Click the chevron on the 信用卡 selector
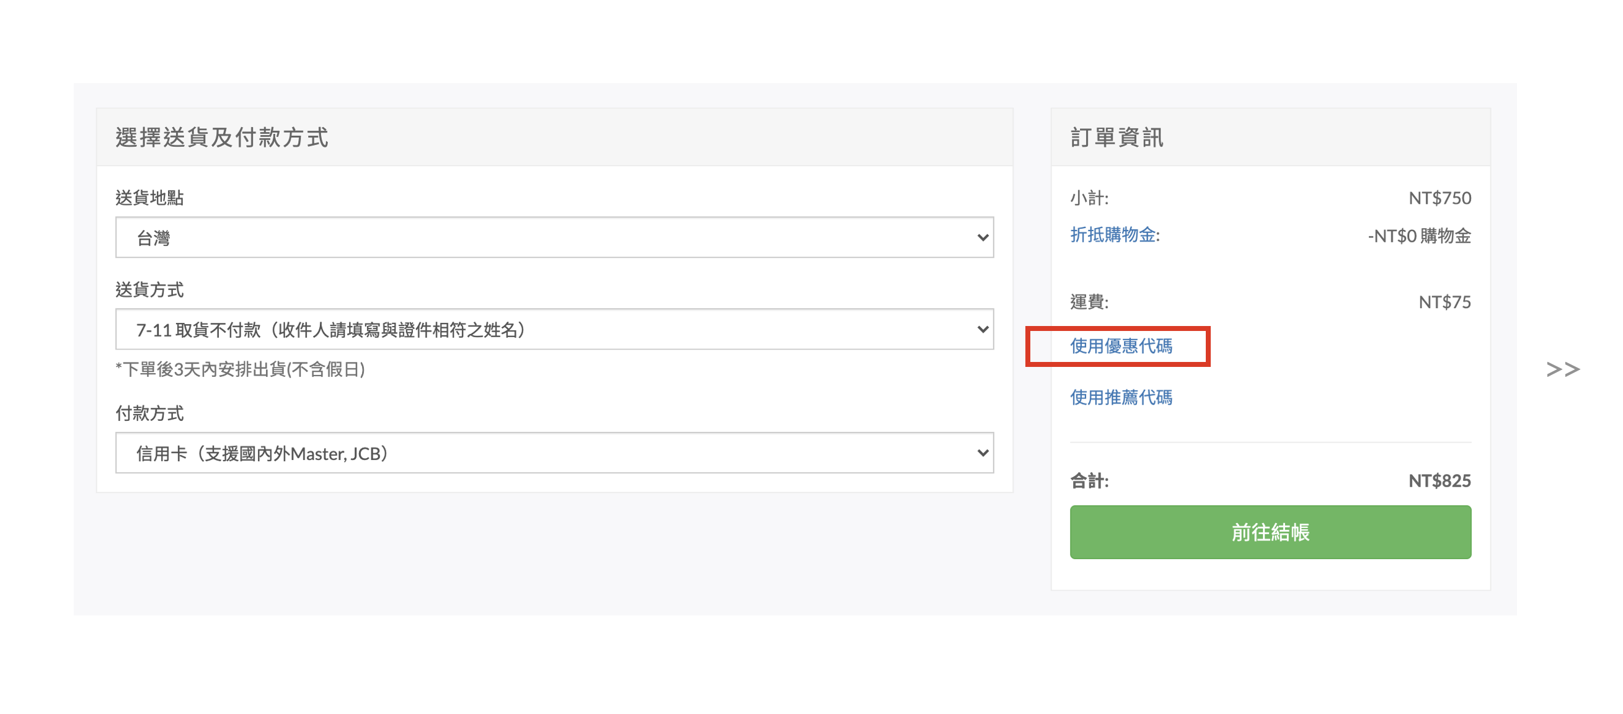The image size is (1623, 714). (981, 453)
